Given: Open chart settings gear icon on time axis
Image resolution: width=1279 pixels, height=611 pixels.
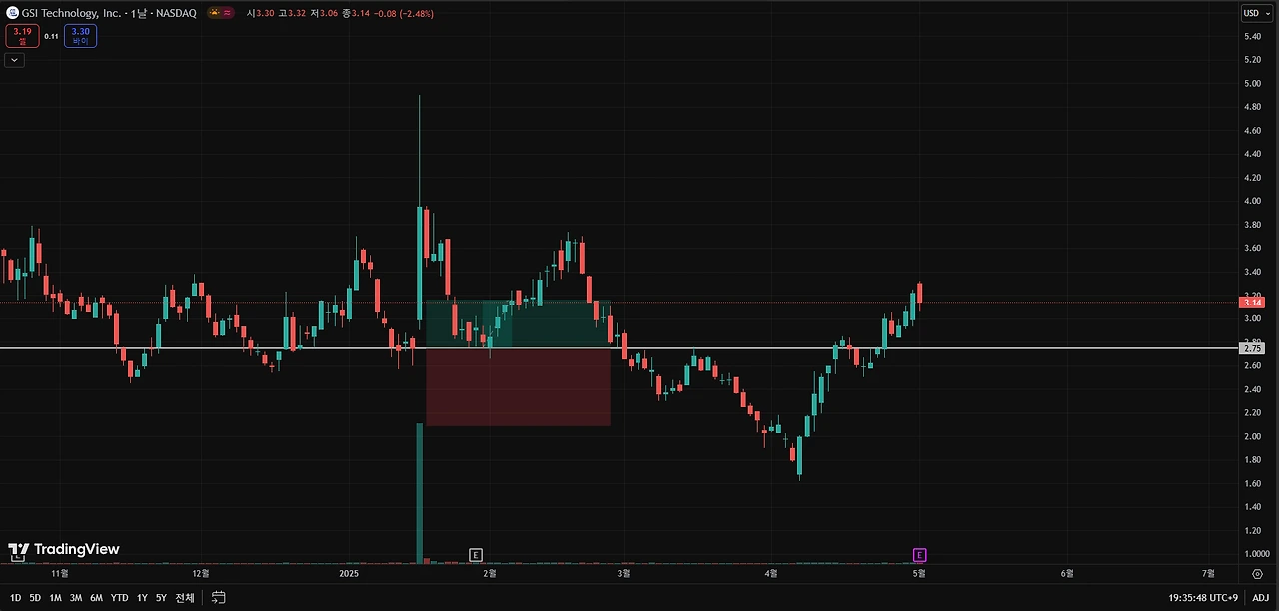Looking at the screenshot, I should pos(1256,574).
